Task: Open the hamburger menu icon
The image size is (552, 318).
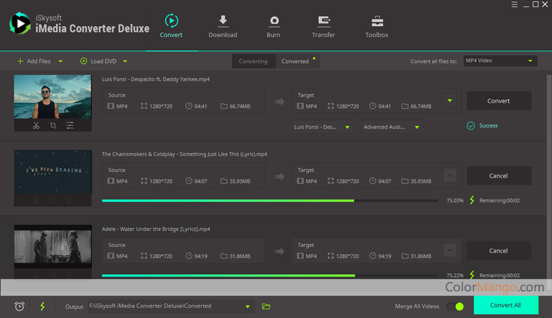Action: 514,5
